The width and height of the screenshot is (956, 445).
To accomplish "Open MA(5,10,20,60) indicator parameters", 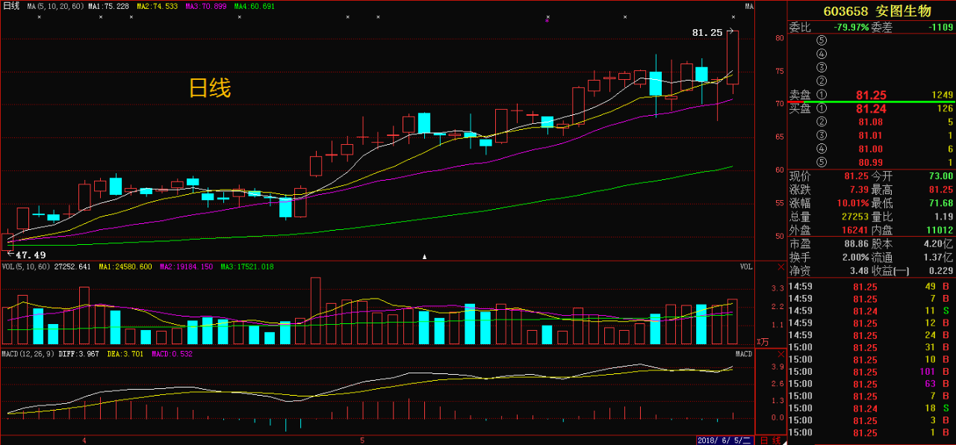I will point(55,6).
